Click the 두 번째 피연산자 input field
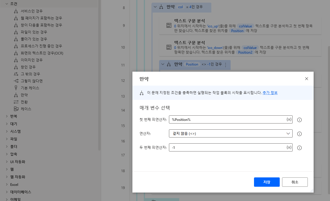Image resolution: width=330 pixels, height=201 pixels. click(x=231, y=147)
